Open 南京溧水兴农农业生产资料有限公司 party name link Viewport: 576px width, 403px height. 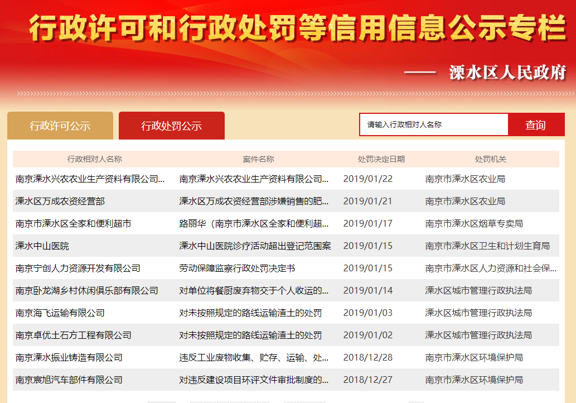(90, 179)
